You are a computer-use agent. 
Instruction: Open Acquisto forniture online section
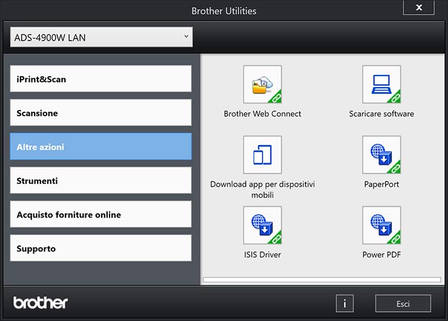(100, 215)
